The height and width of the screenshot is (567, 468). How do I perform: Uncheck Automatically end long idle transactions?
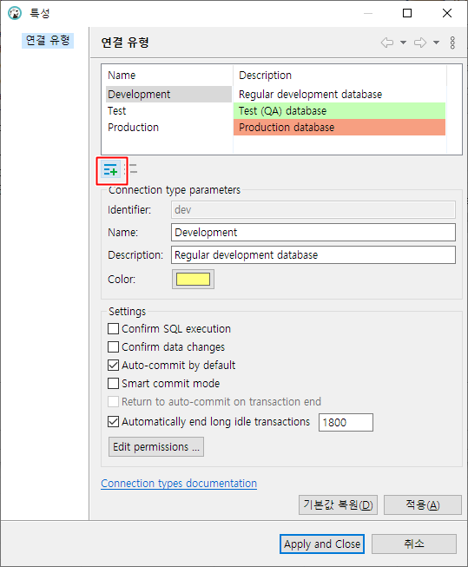point(113,422)
